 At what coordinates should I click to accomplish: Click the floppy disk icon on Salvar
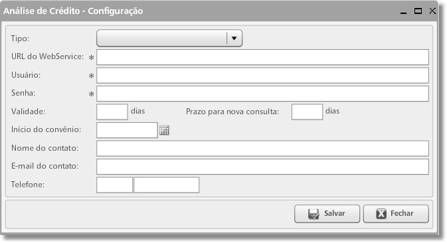pos(313,214)
